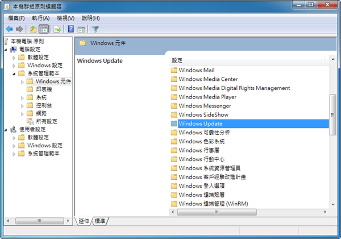
Task: Click the Export list toolbar icon
Action: point(57,29)
